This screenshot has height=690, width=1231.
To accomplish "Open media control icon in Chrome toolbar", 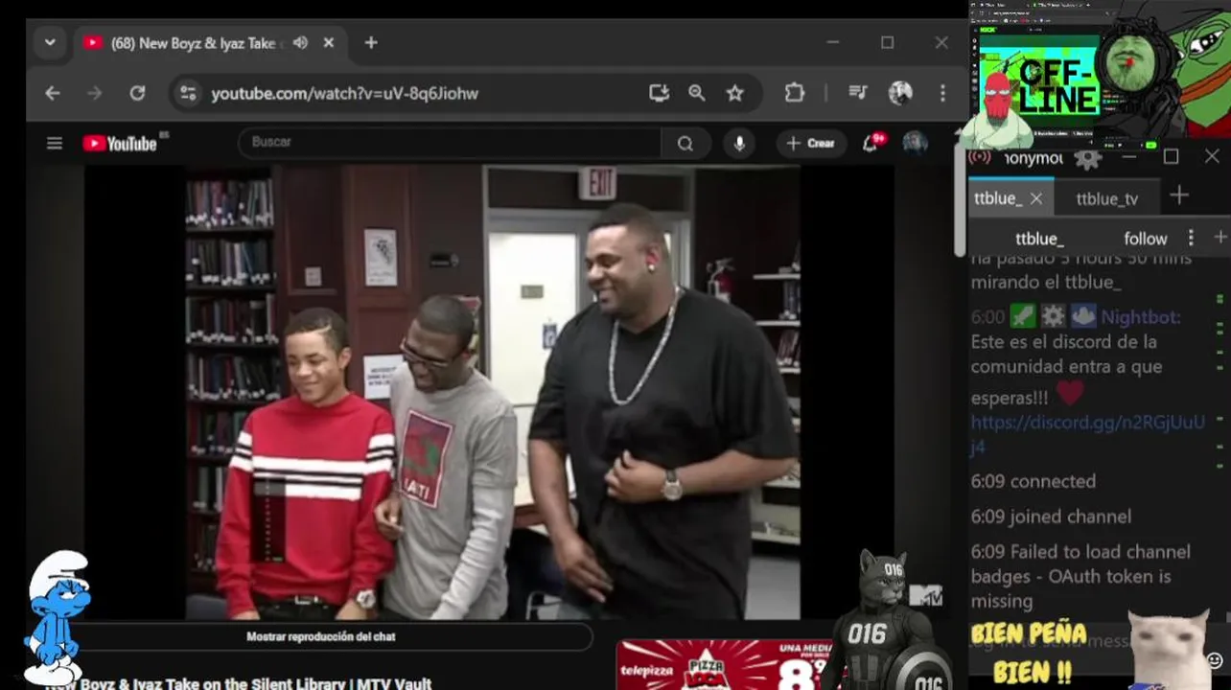I will point(858,93).
